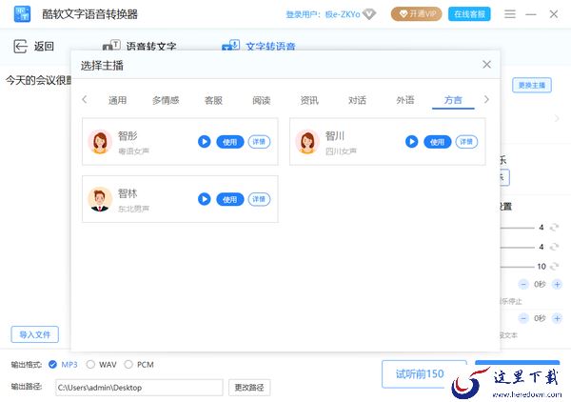
Task: Use the 智川 Sichuan female voice
Action: tap(438, 142)
